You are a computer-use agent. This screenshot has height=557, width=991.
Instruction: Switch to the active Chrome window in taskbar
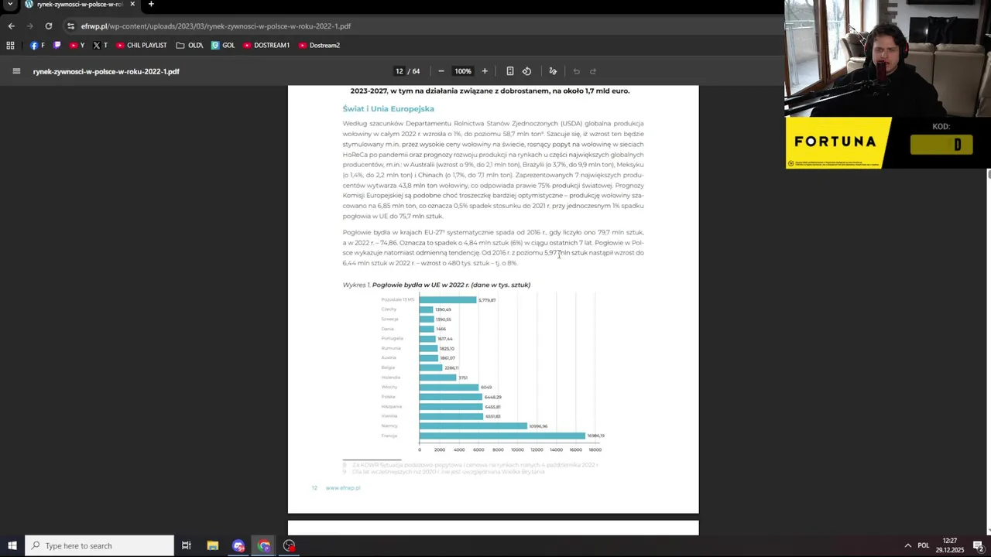[x=264, y=545]
